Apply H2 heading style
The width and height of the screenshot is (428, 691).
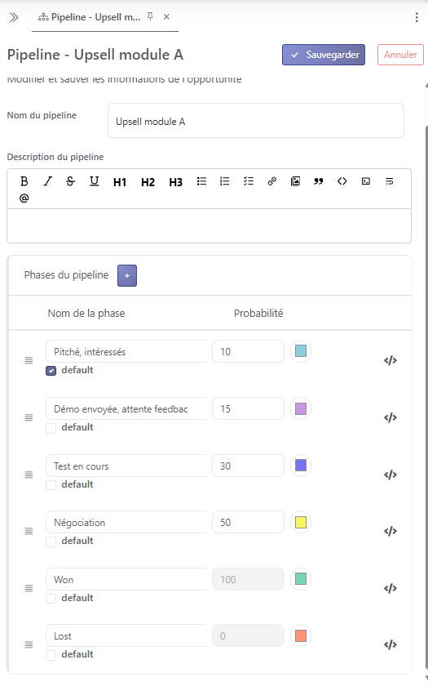coord(148,182)
